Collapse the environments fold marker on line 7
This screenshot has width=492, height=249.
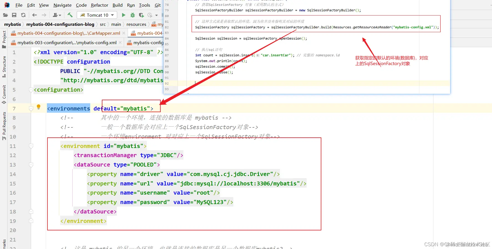[31, 109]
